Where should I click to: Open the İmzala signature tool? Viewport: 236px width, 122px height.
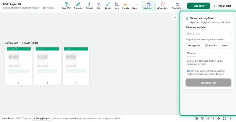[126, 6]
